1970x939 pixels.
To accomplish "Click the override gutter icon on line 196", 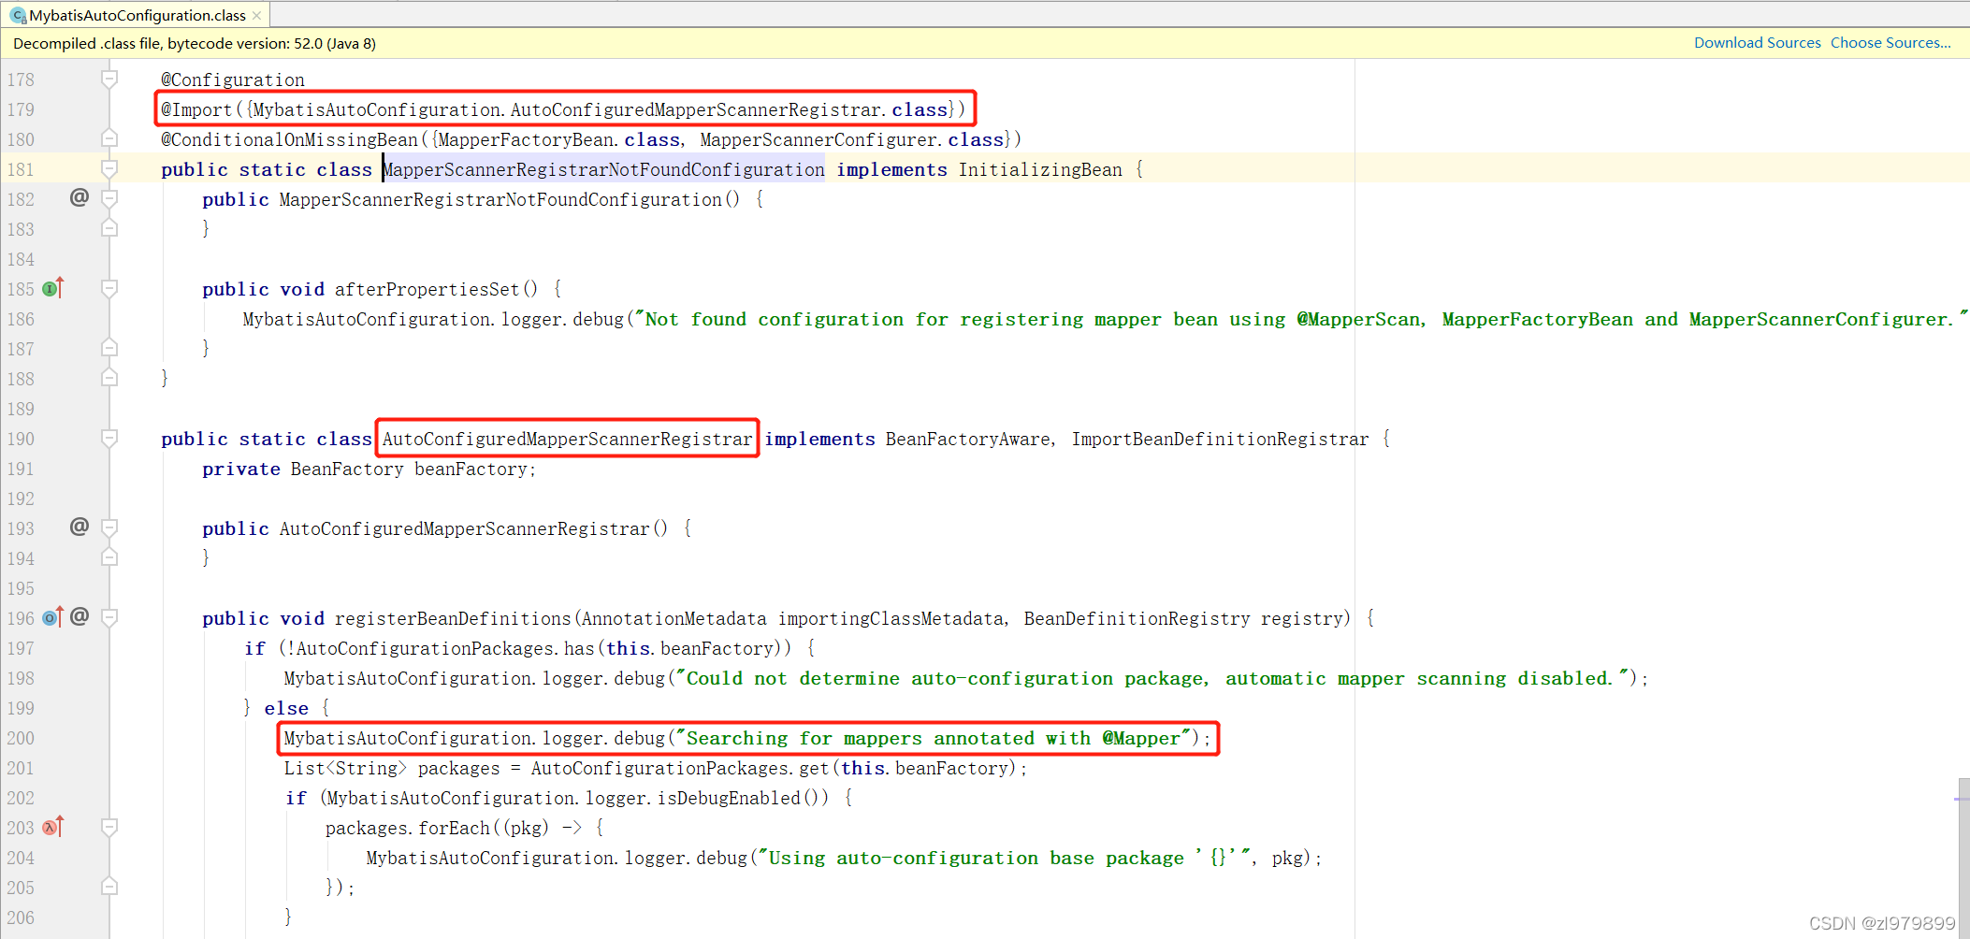I will tap(53, 617).
